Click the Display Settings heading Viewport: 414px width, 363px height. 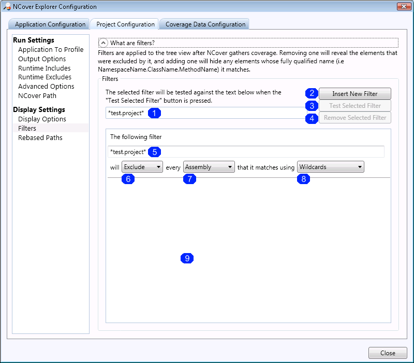pos(39,109)
